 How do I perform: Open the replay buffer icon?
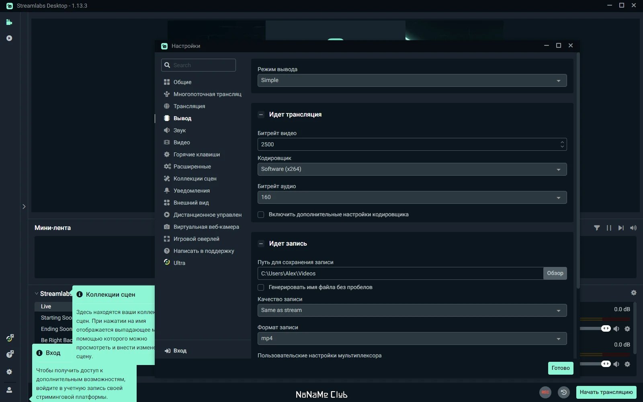click(x=564, y=392)
